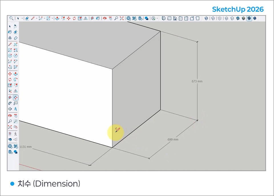Pick the Protractor tool in the left palette

coord(10,103)
